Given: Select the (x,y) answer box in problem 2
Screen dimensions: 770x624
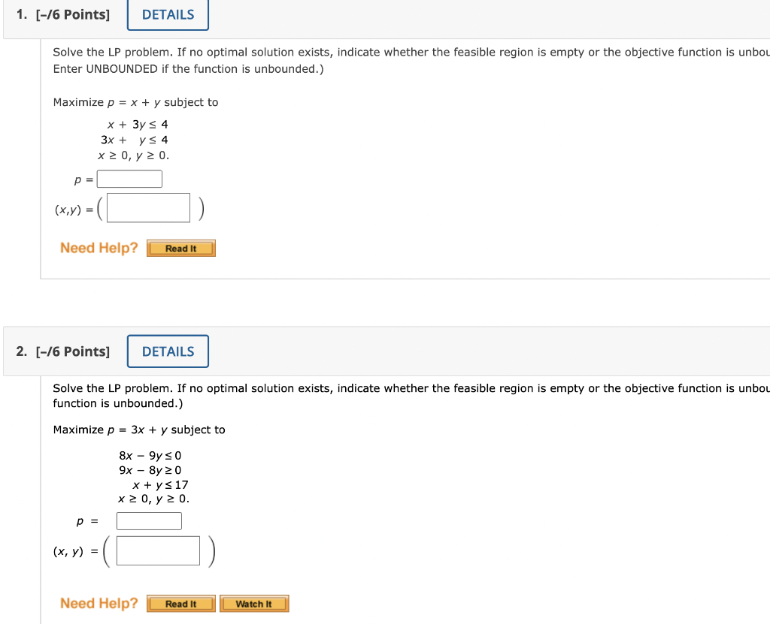Looking at the screenshot, I should (x=158, y=550).
